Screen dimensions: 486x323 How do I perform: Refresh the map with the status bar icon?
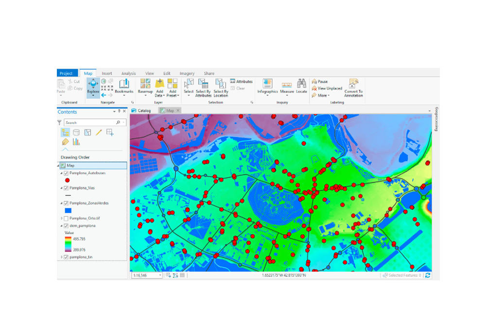(428, 275)
